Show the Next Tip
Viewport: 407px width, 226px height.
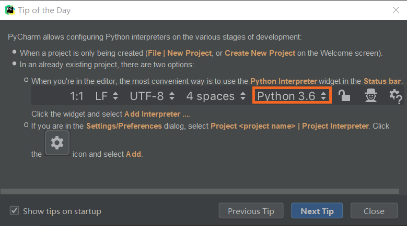[x=317, y=211]
